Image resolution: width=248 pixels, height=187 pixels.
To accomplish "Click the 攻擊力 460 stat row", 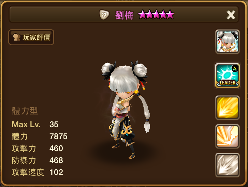I will click(x=37, y=148).
